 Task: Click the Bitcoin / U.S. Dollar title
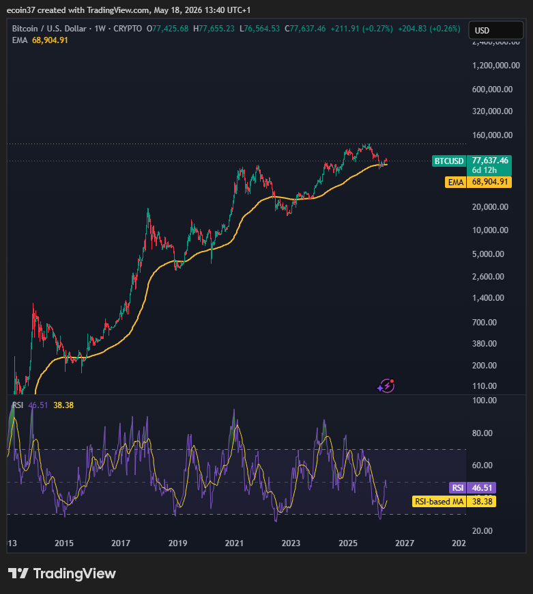pyautogui.click(x=49, y=29)
